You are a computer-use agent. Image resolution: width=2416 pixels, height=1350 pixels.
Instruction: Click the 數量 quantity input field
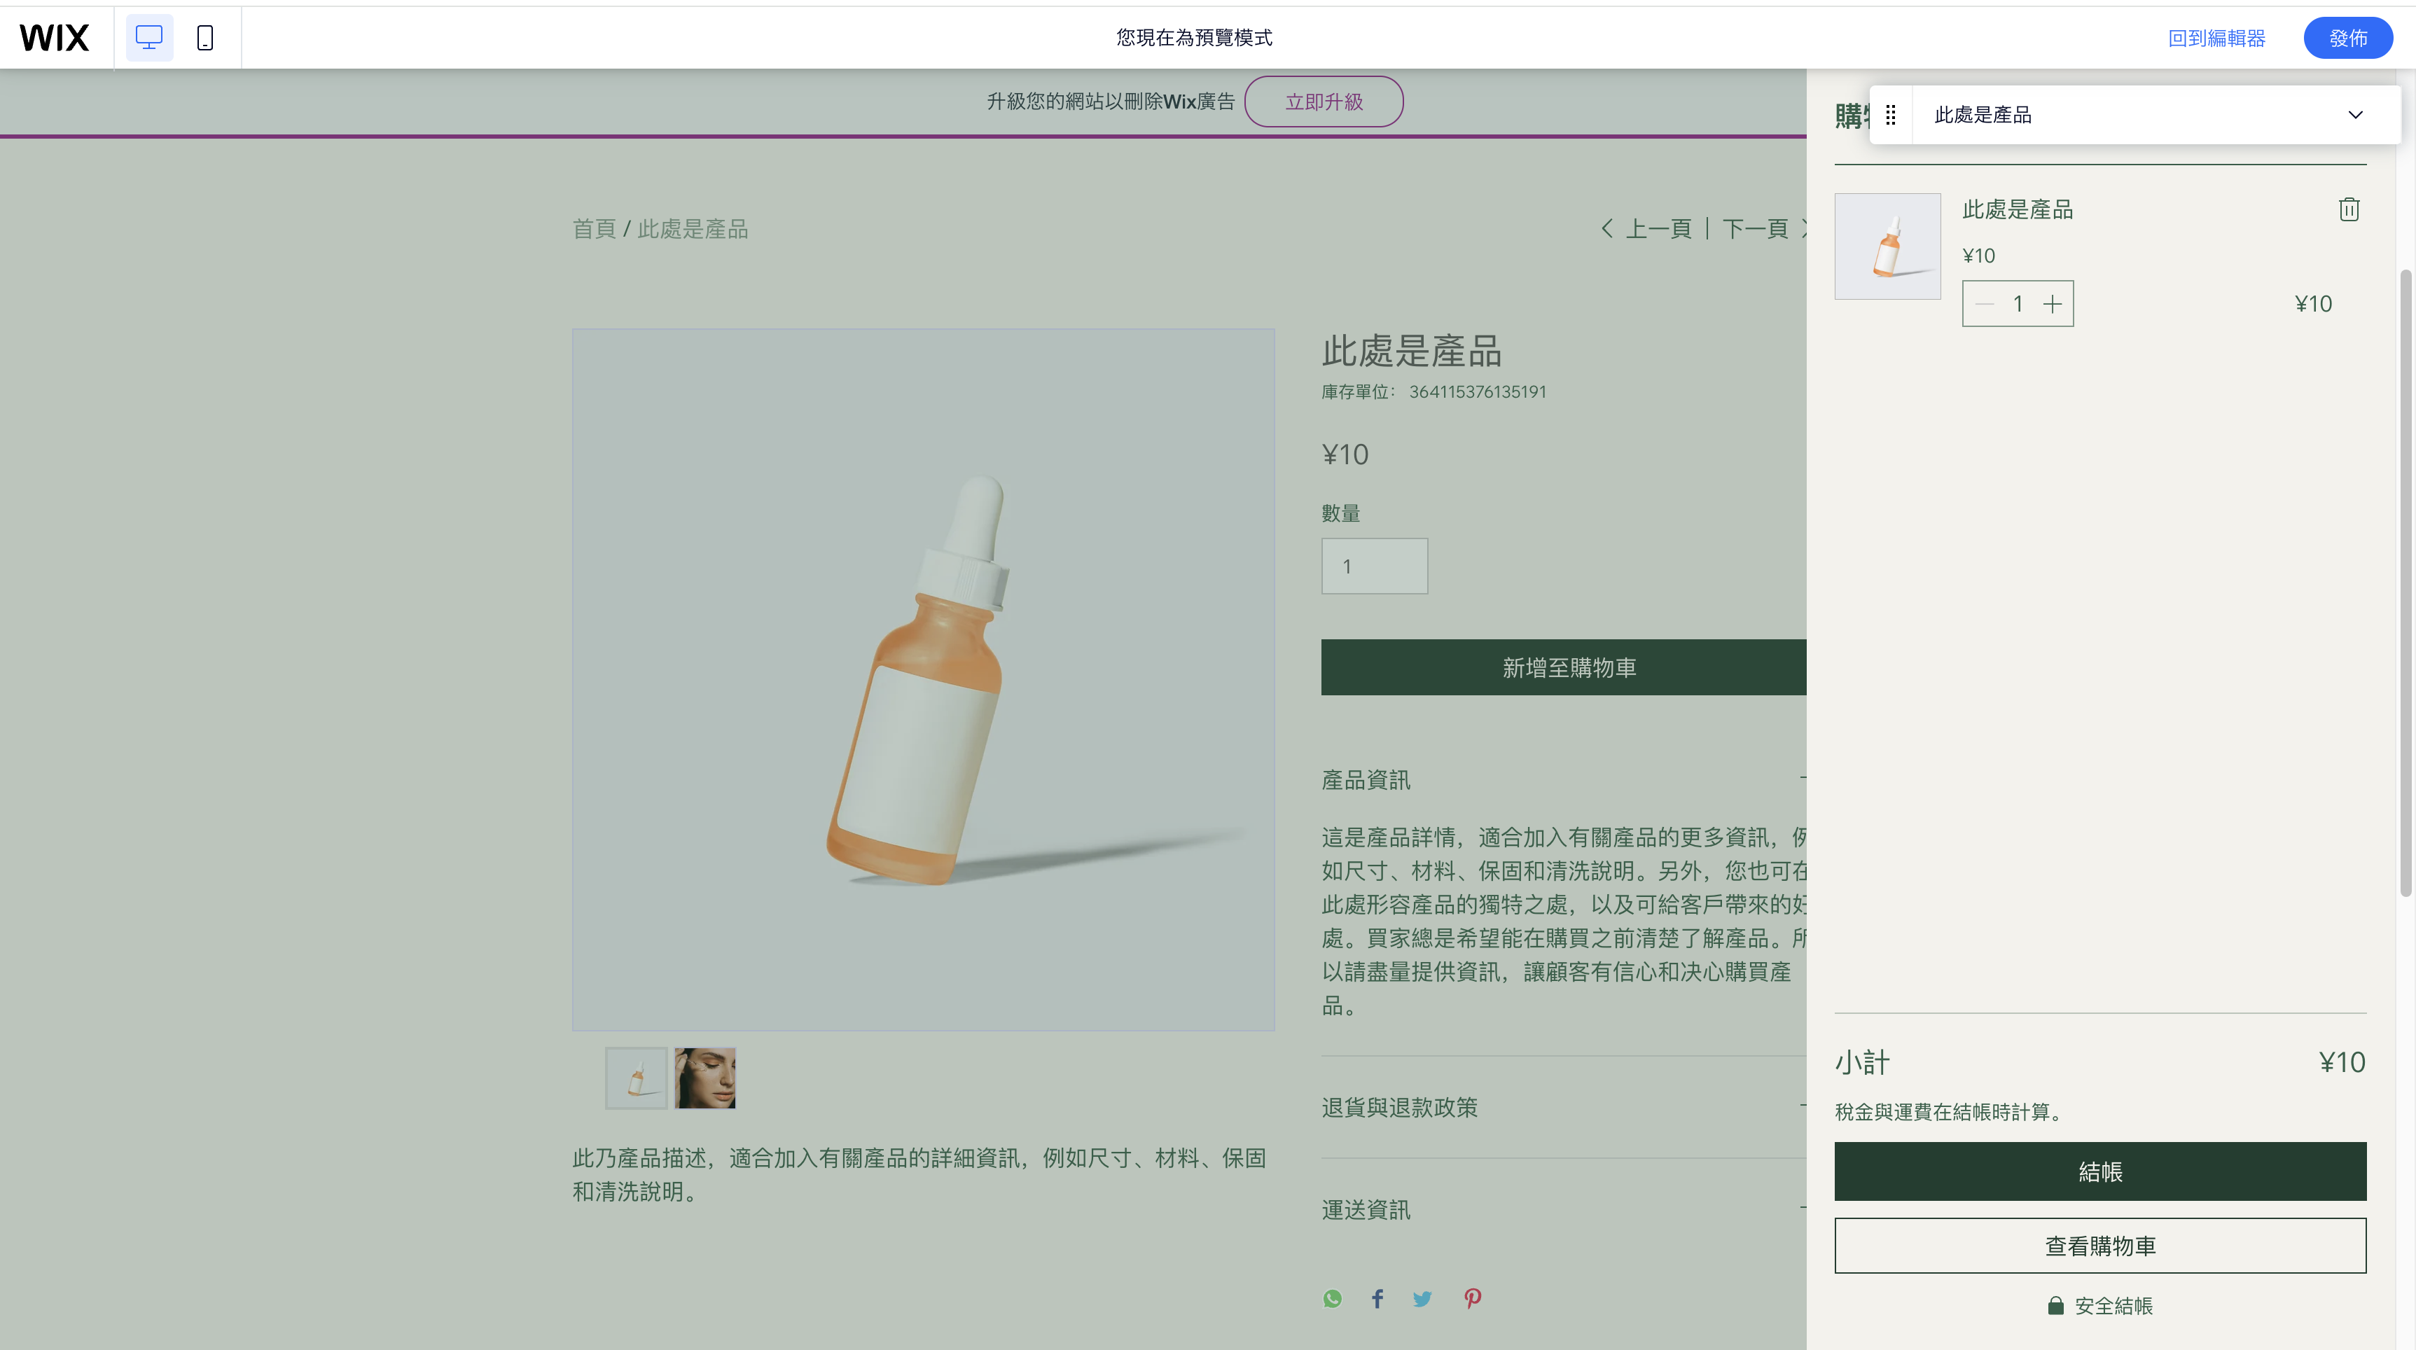point(1374,566)
